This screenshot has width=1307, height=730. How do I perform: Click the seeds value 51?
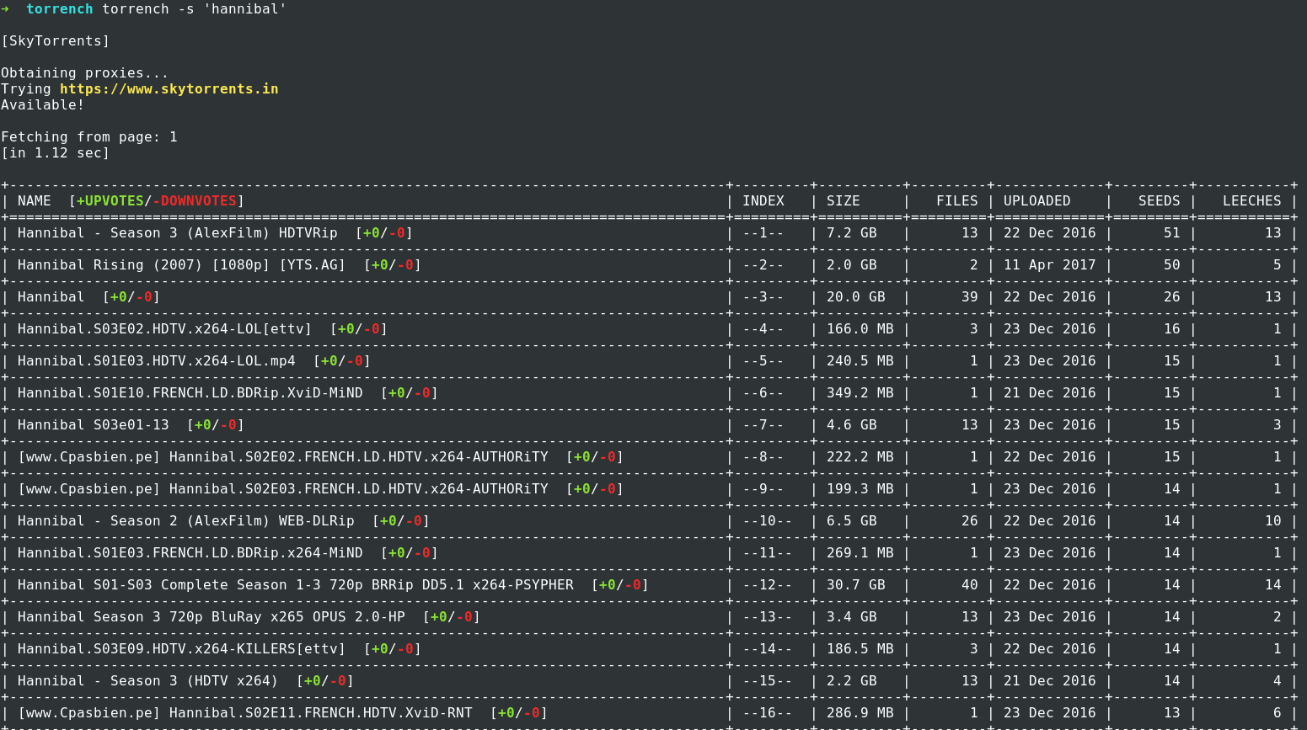coord(1172,232)
